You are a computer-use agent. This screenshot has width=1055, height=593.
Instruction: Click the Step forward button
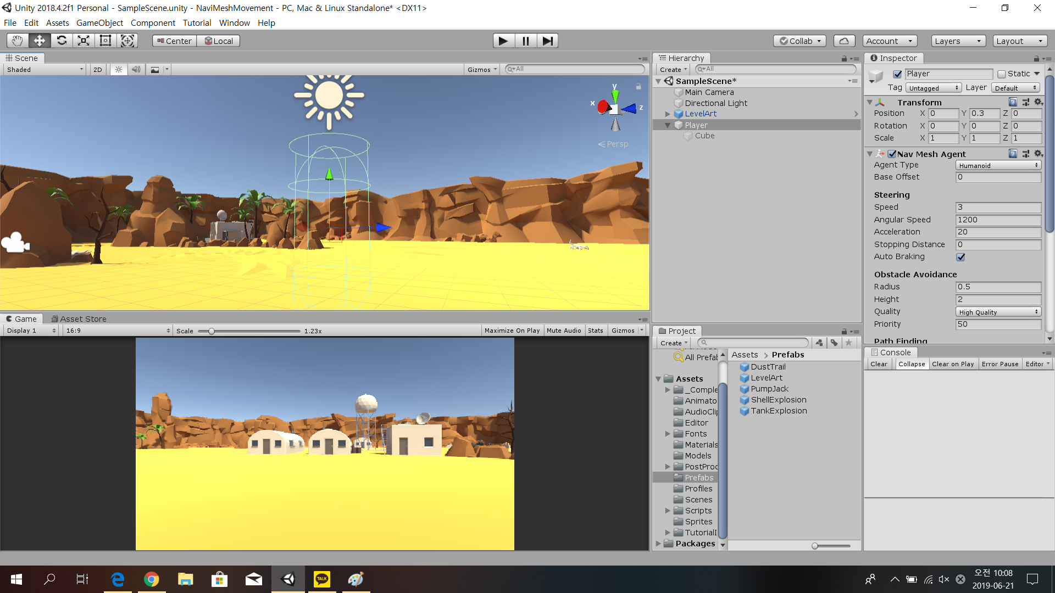point(547,41)
